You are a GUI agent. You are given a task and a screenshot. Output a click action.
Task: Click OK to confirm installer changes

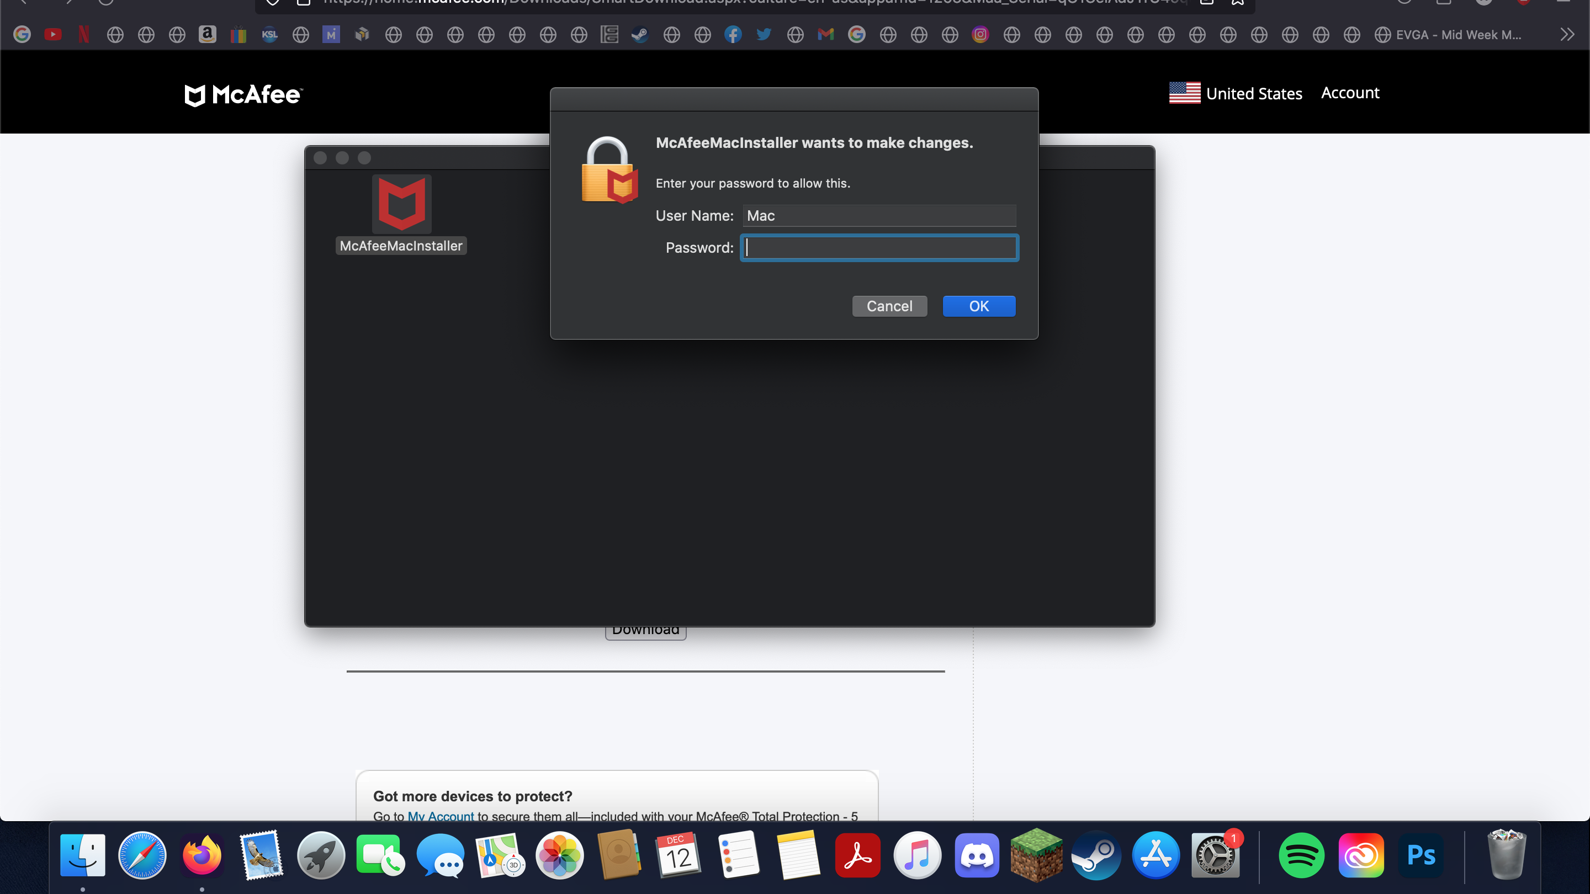tap(978, 306)
